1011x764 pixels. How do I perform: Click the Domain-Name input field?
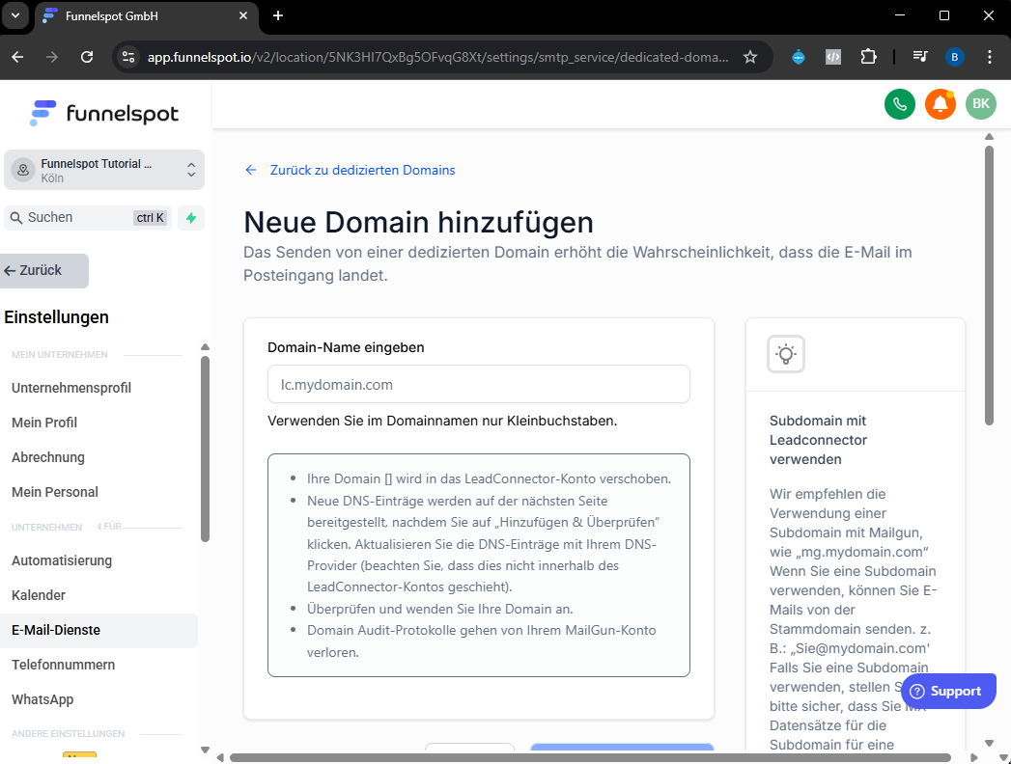point(478,385)
